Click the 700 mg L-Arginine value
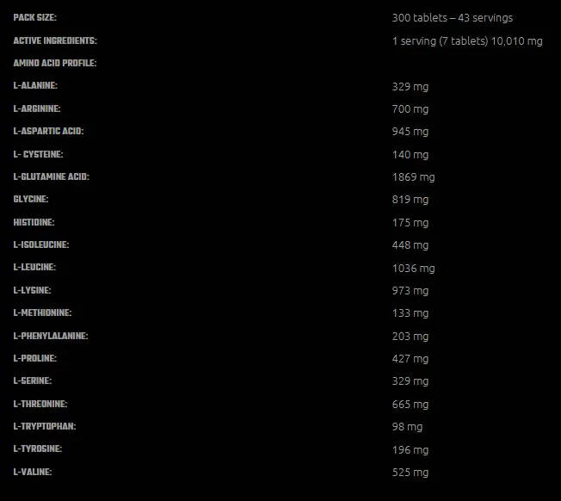Viewport: 561px width, 501px height. 410,109
